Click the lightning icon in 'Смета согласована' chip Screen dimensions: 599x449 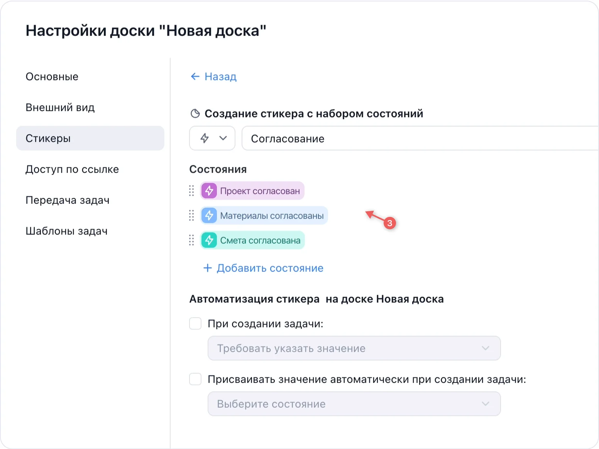pyautogui.click(x=209, y=240)
